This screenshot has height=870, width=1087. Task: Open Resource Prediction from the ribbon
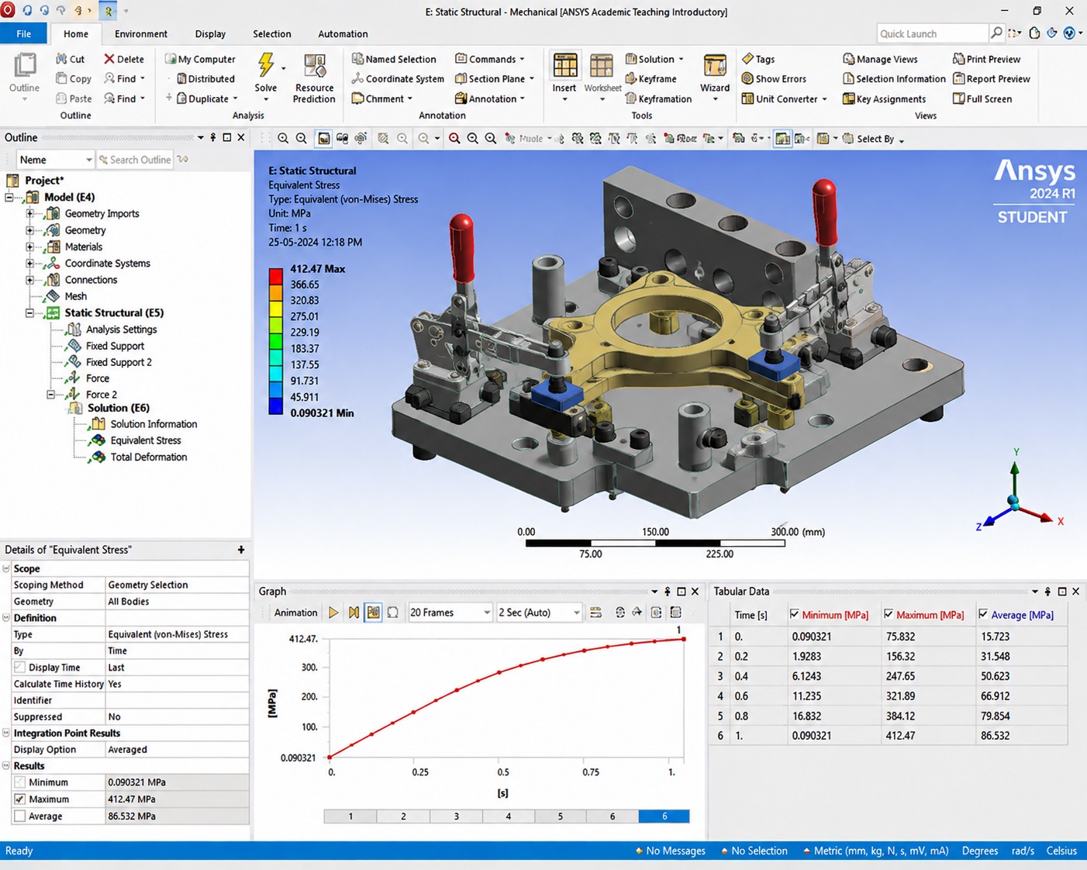[x=314, y=78]
